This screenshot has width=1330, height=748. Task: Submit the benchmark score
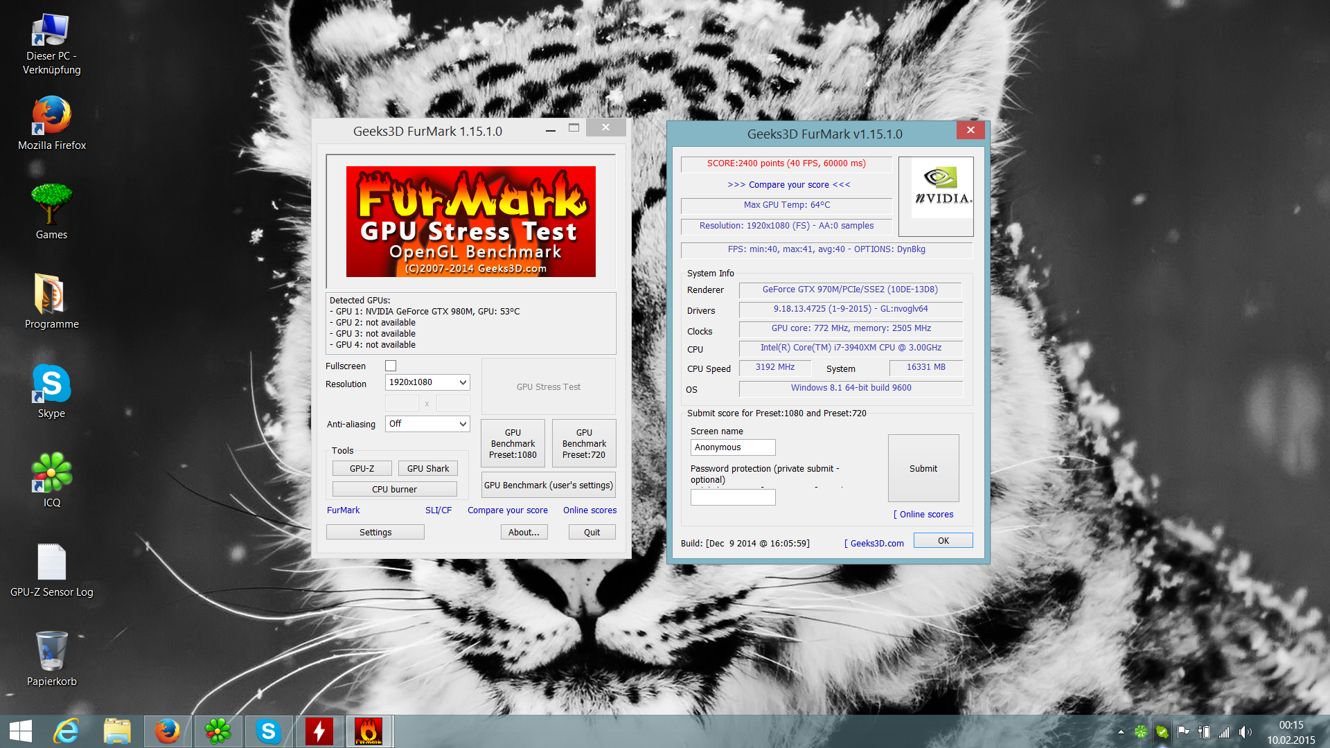point(923,468)
